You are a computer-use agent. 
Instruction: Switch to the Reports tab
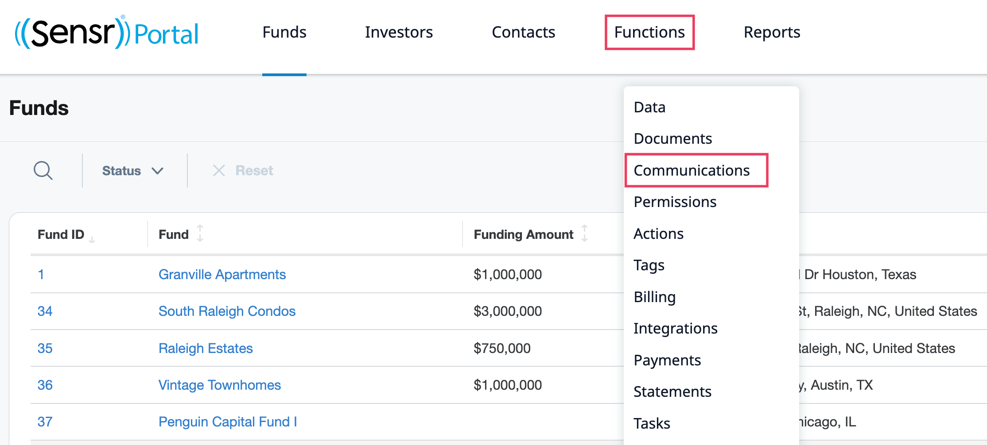coord(772,32)
